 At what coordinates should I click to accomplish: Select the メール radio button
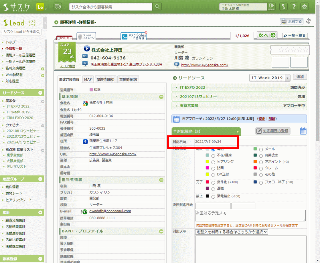click(x=261, y=149)
